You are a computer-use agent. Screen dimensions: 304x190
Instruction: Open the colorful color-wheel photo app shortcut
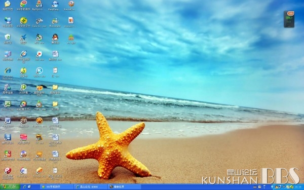23,104
